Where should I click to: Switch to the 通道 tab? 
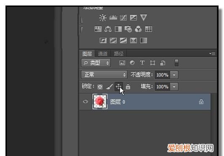coord(103,54)
